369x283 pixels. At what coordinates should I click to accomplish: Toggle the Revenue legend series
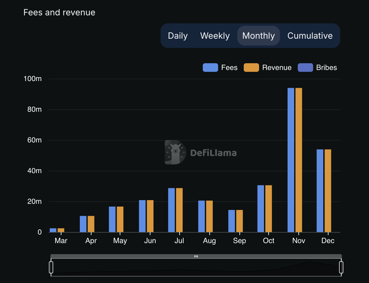[277, 68]
